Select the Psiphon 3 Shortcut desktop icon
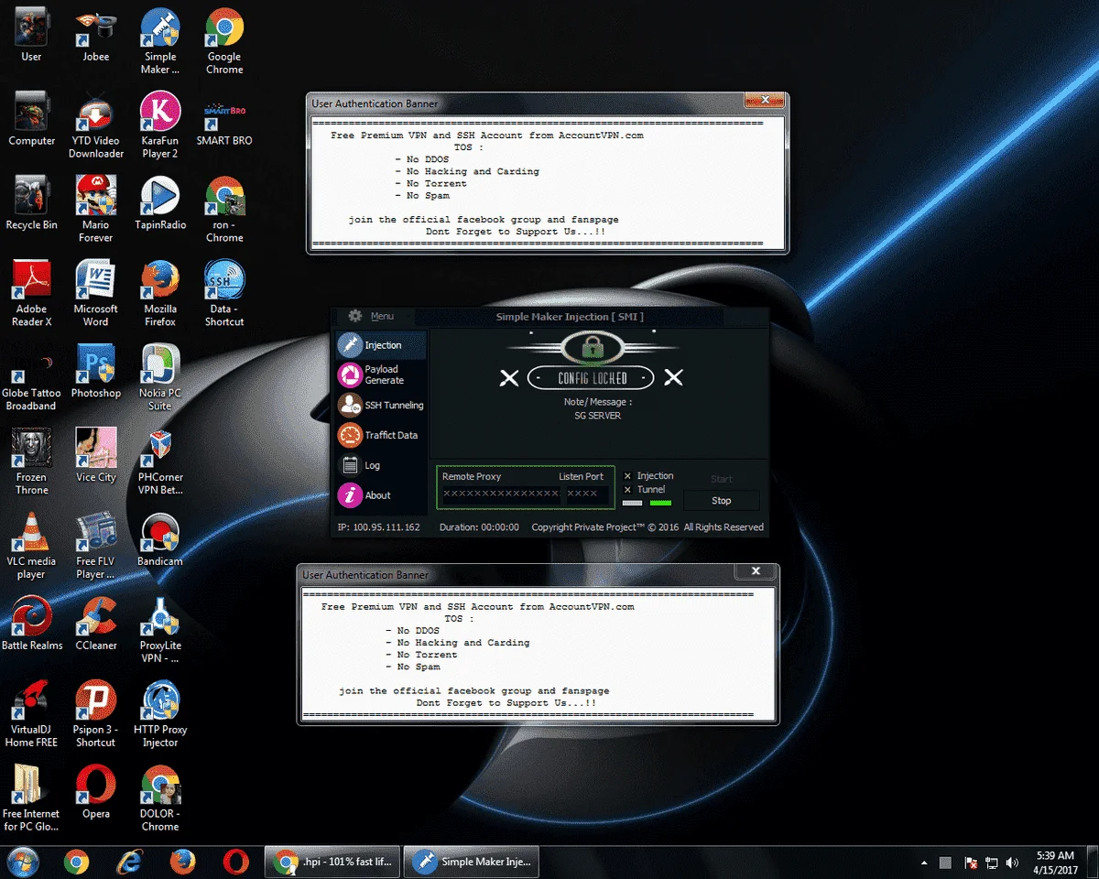 tap(96, 715)
